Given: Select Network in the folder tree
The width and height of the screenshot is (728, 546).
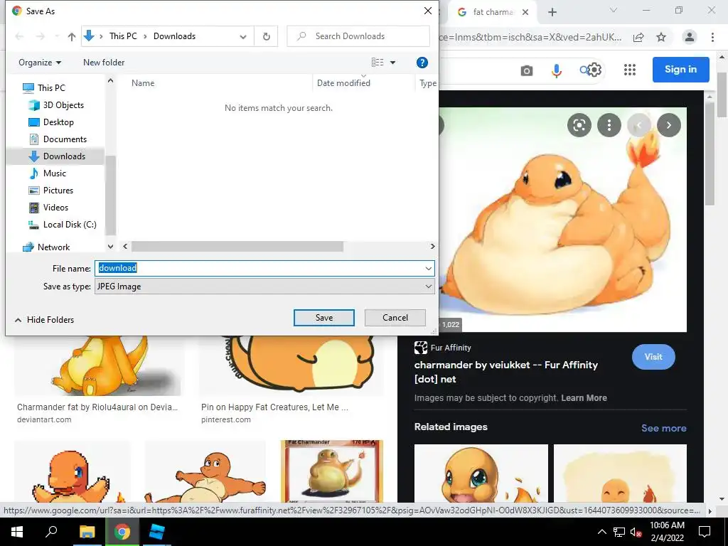Looking at the screenshot, I should coord(46,247).
